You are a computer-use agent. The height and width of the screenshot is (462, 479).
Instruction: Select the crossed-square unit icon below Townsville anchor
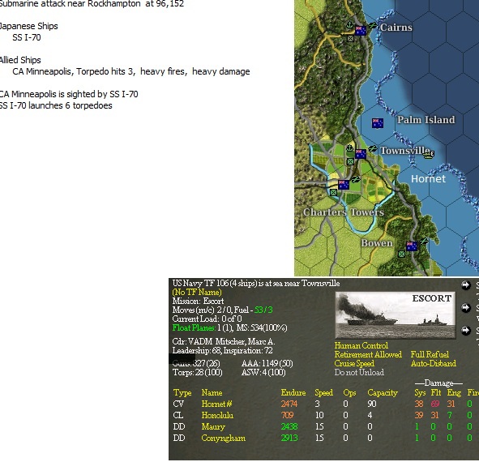[350, 162]
